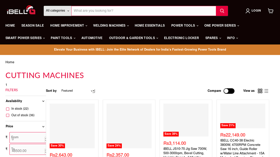Click the Save 21% badge
Image resolution: width=280 pixels, height=157 pixels.
coord(228,126)
